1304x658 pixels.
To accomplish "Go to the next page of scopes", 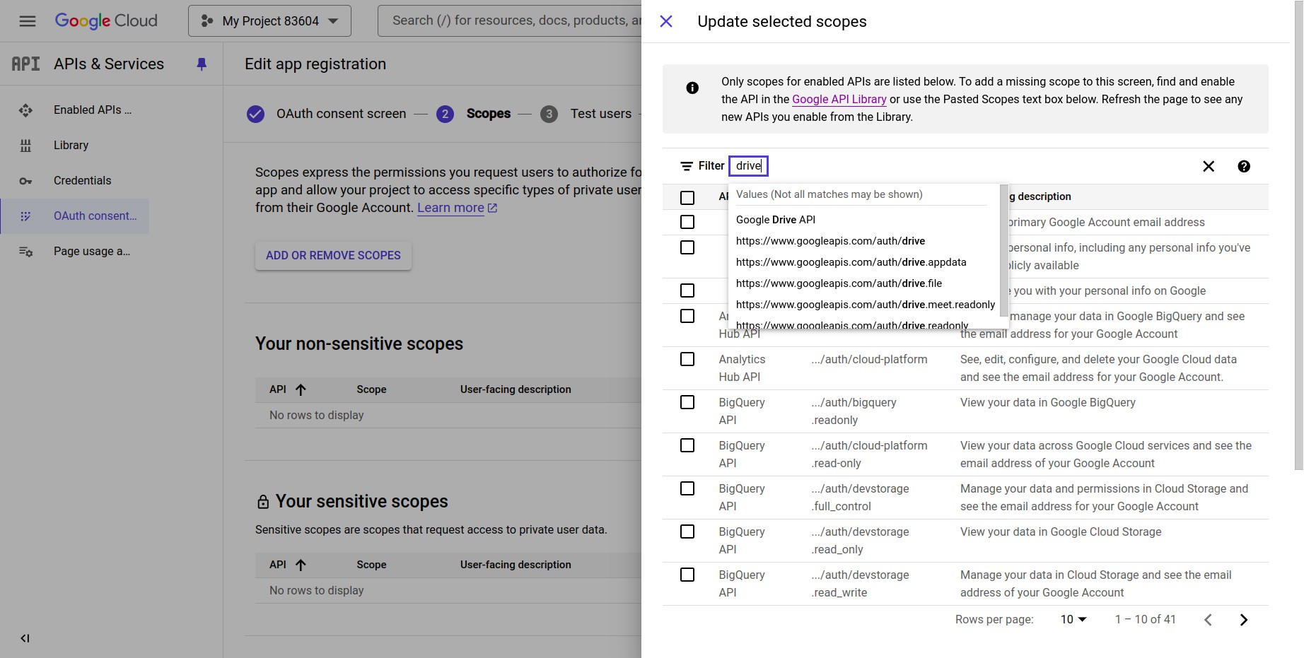I will (1243, 619).
